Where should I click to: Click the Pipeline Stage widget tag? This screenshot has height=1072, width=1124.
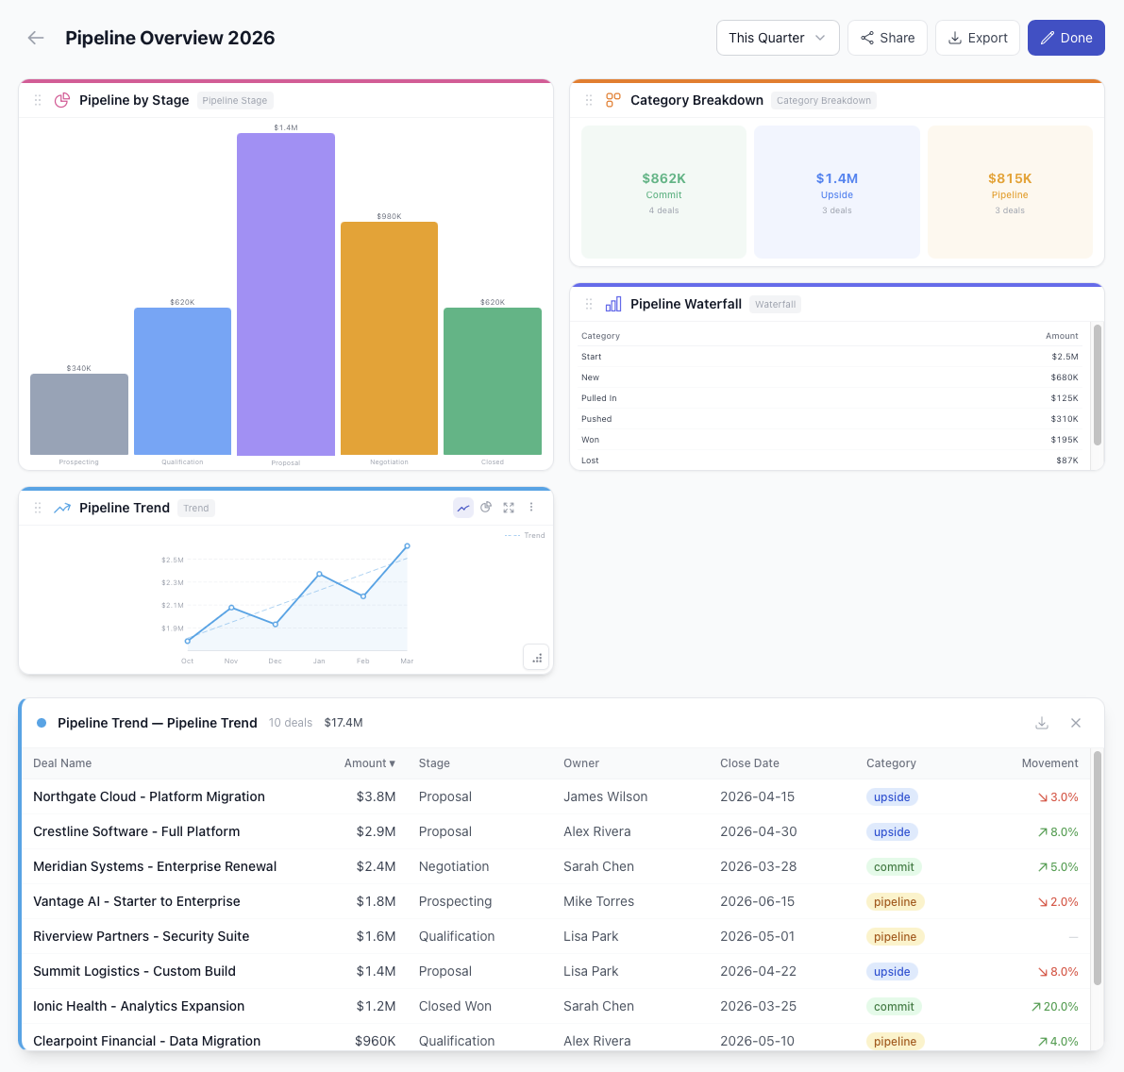point(234,100)
